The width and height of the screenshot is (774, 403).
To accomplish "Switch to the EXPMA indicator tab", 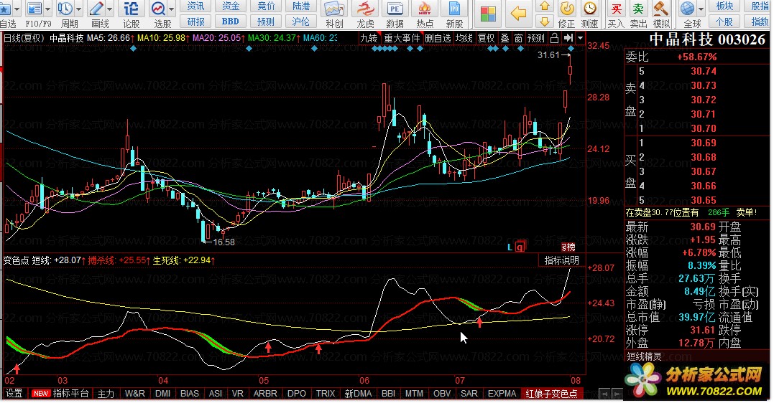I will pyautogui.click(x=502, y=394).
